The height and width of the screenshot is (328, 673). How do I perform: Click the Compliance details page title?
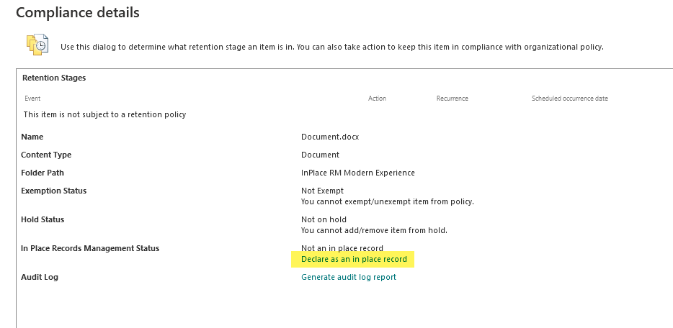(78, 12)
